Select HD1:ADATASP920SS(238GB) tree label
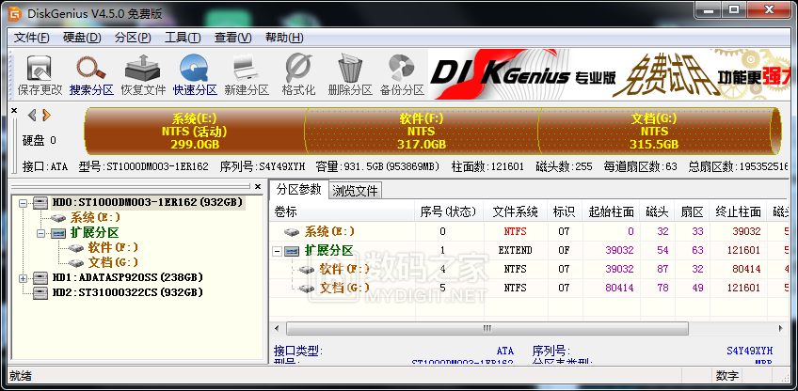Image resolution: width=798 pixels, height=391 pixels. 128,277
